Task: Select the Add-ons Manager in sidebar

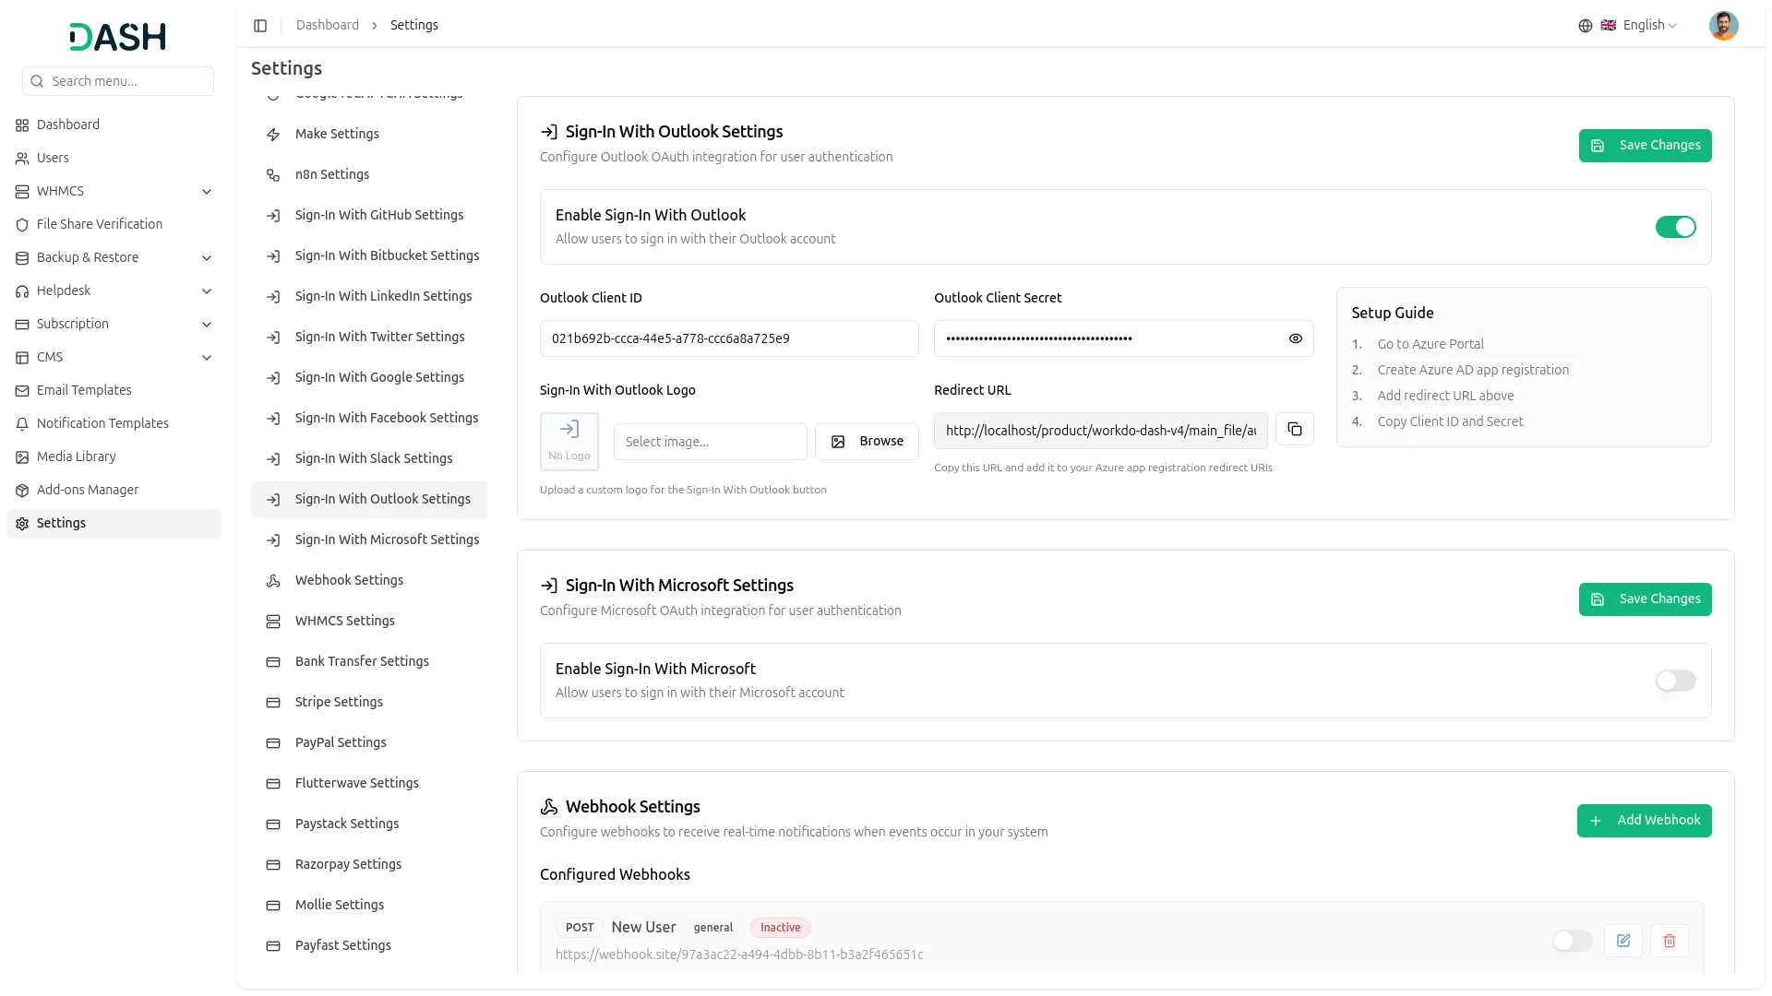Action: (88, 489)
